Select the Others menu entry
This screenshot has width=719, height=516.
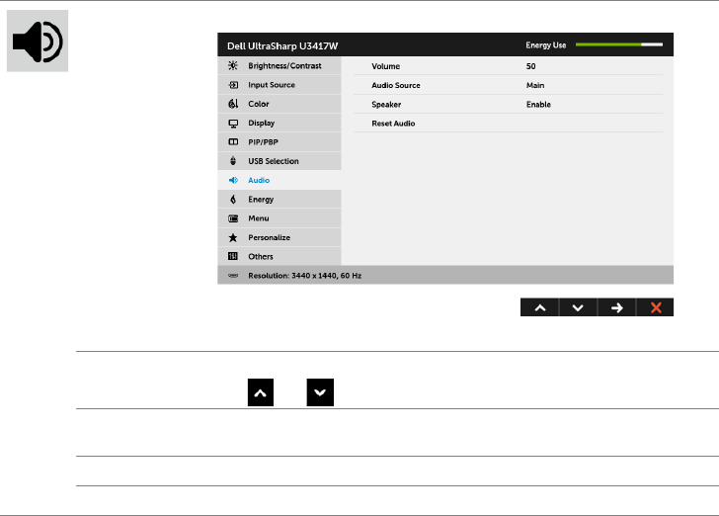pos(280,256)
